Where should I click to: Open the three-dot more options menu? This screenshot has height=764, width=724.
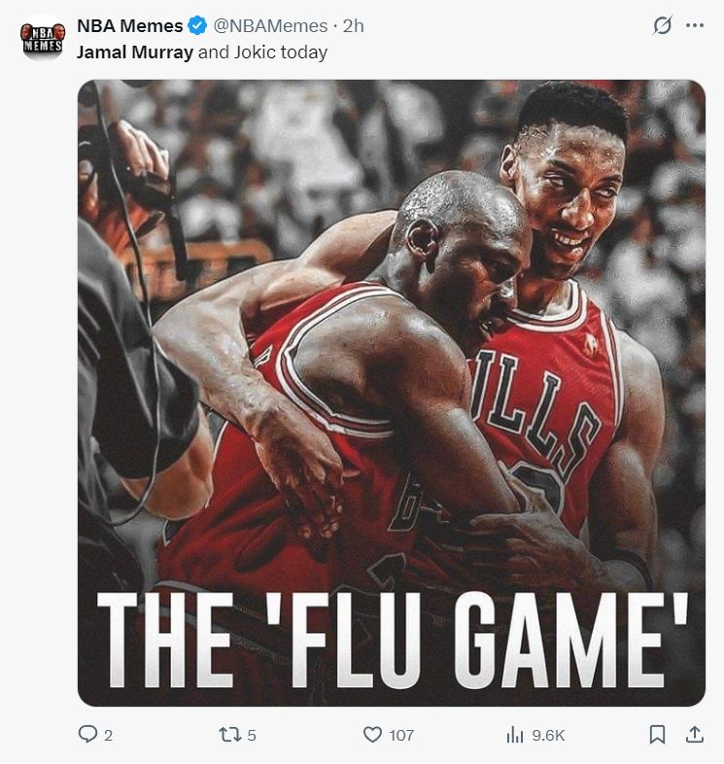pos(694,25)
